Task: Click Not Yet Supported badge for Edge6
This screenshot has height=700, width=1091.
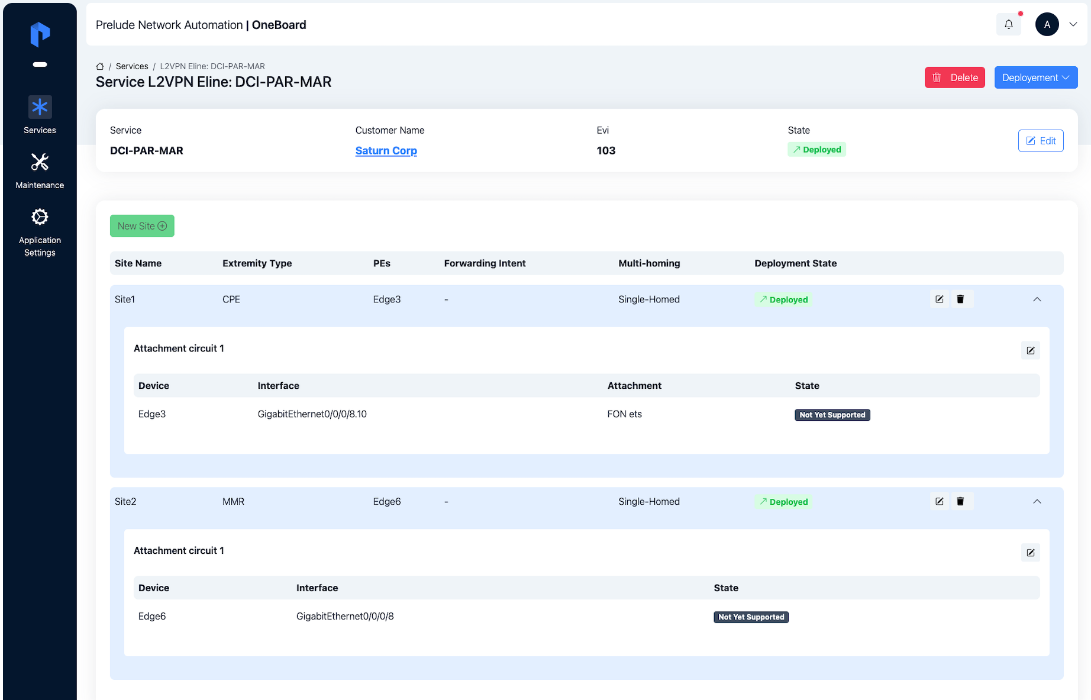Action: tap(751, 617)
